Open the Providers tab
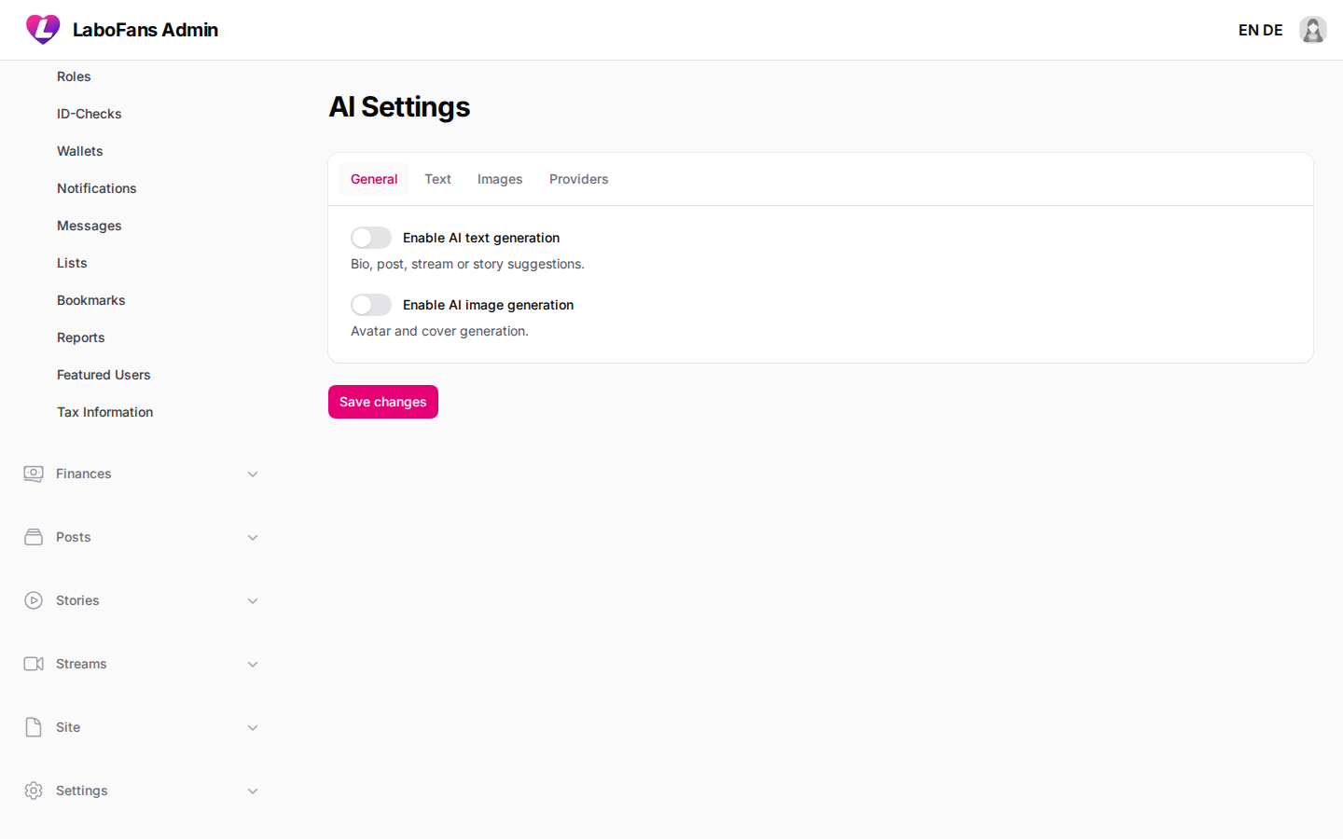This screenshot has height=839, width=1343. click(x=578, y=179)
